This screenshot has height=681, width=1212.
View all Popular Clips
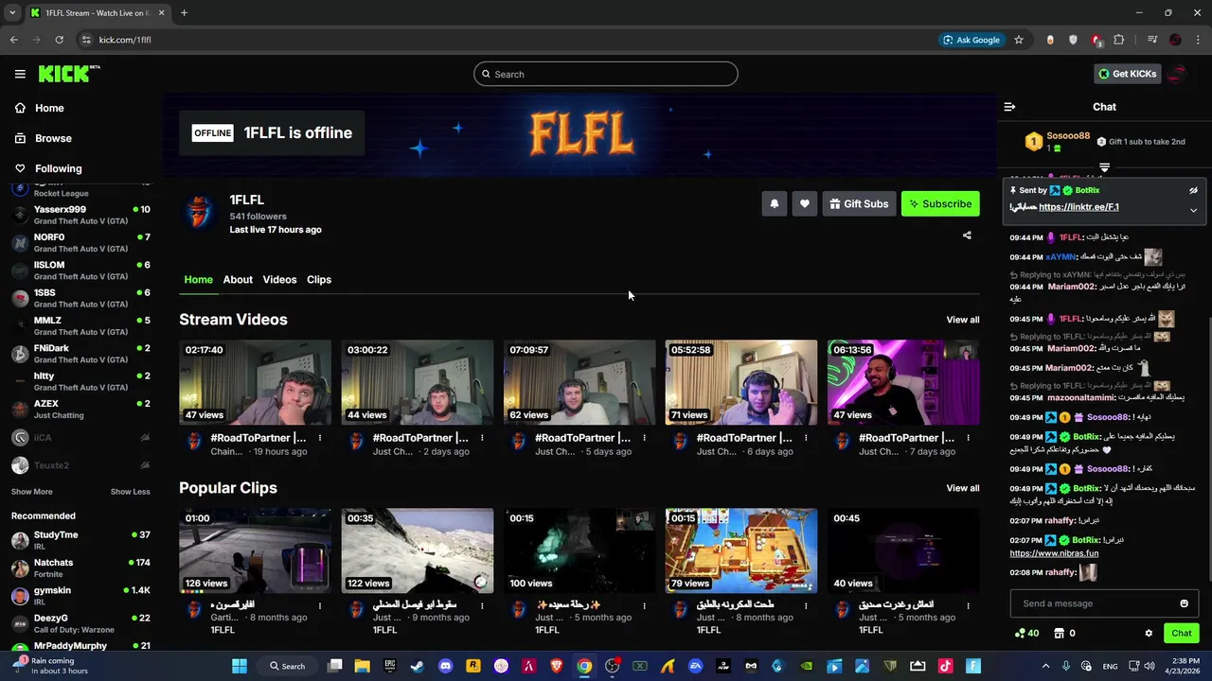coord(963,488)
